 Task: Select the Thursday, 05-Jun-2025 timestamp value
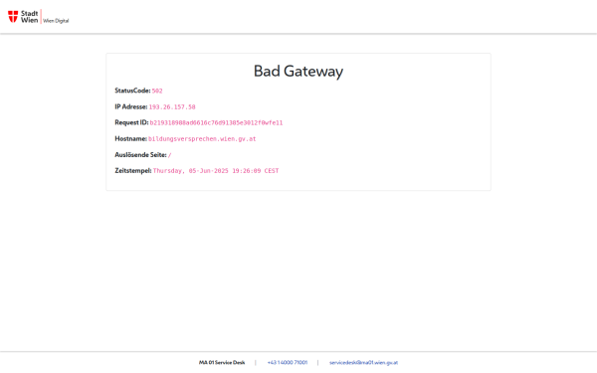pyautogui.click(x=216, y=171)
